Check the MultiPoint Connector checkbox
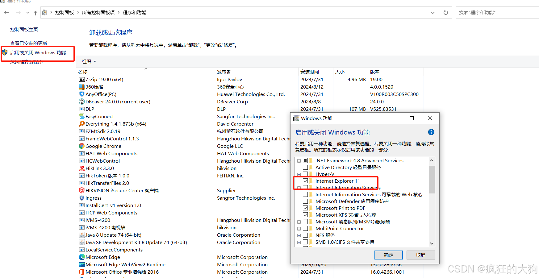 coord(305,228)
